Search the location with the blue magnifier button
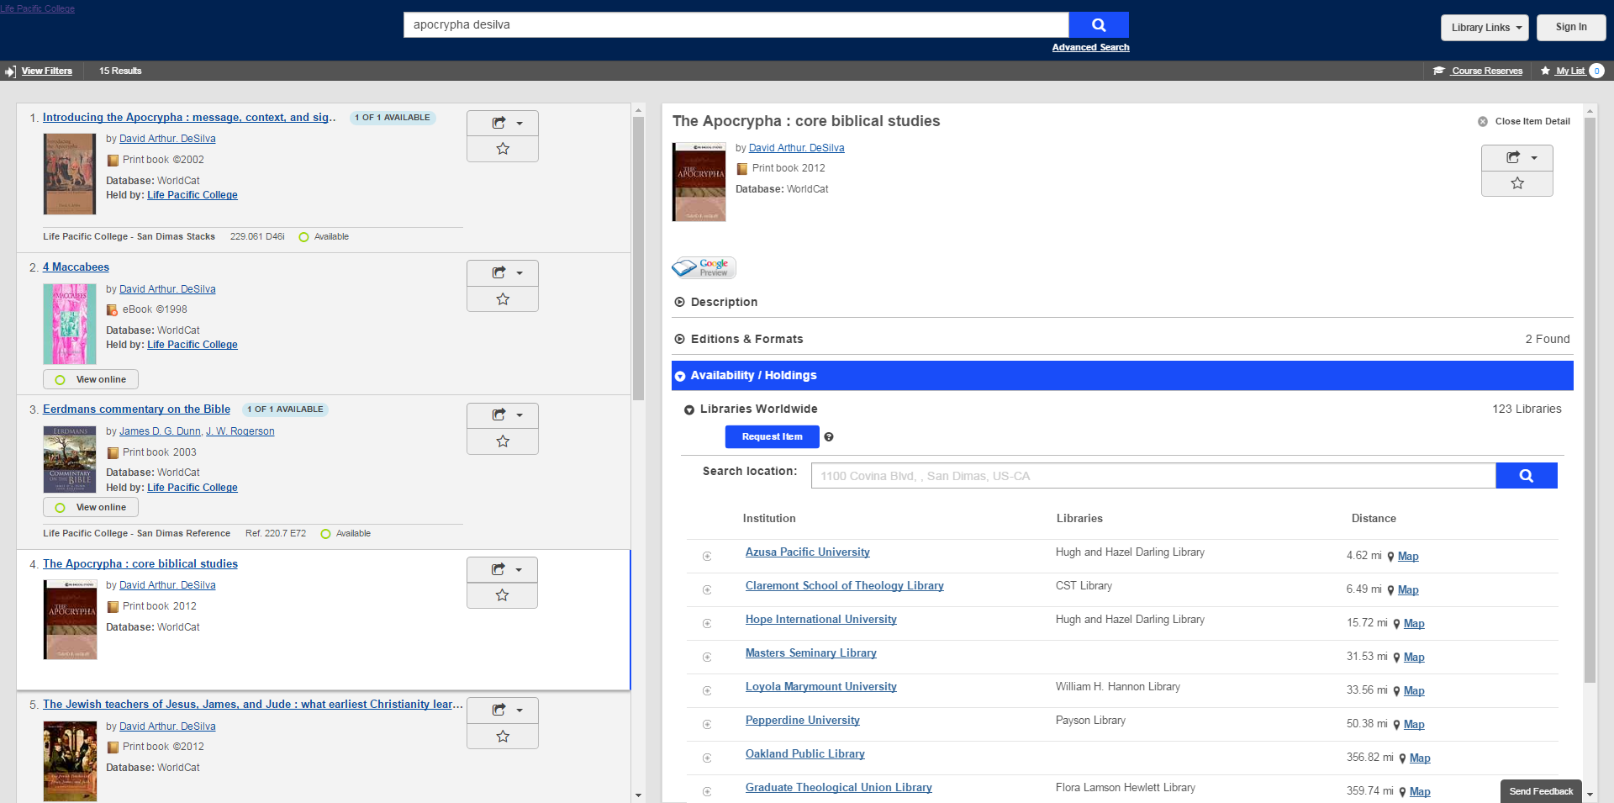Viewport: 1614px width, 803px height. click(x=1527, y=476)
